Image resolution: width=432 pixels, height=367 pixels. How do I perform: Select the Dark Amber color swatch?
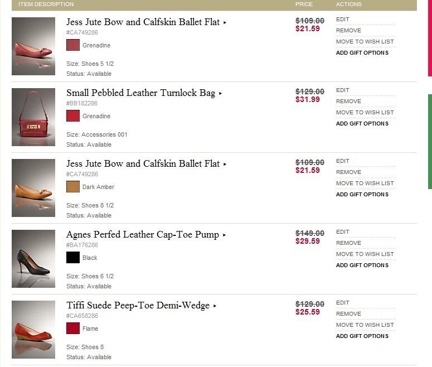point(73,187)
